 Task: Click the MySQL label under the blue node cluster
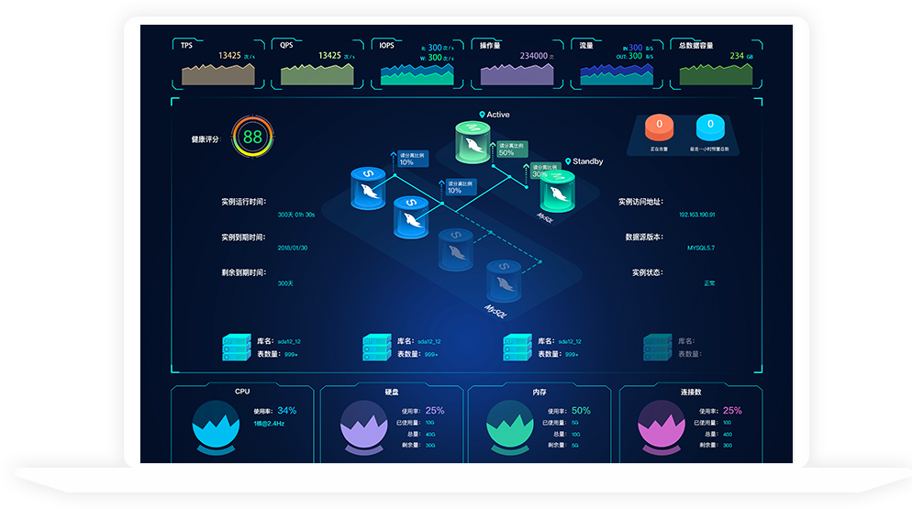(495, 311)
